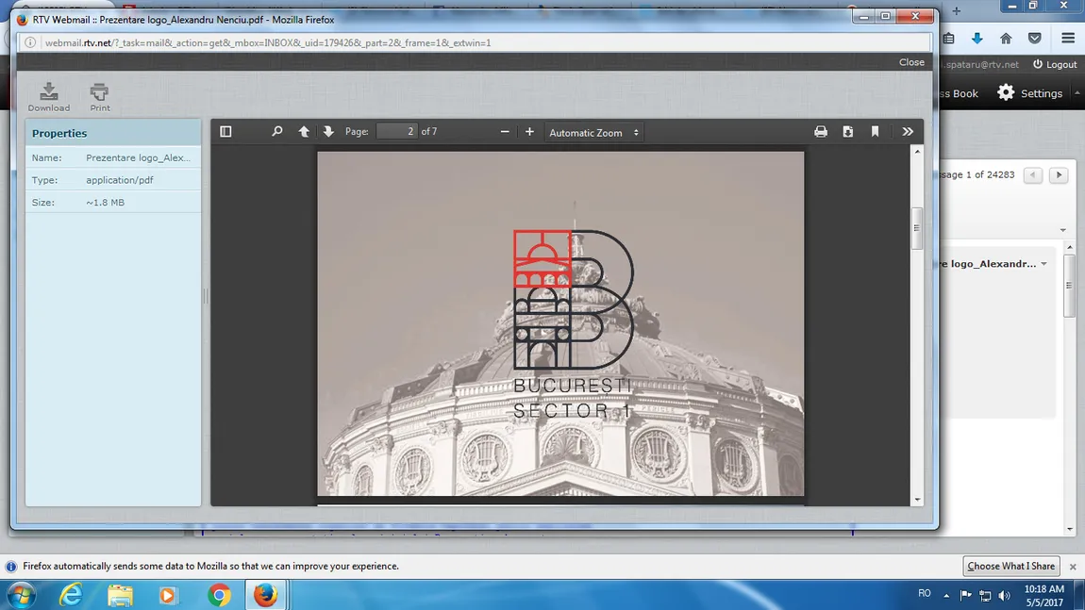Click the PDF vertical scrollbar thumb
Image resolution: width=1085 pixels, height=610 pixels.
pos(917,228)
